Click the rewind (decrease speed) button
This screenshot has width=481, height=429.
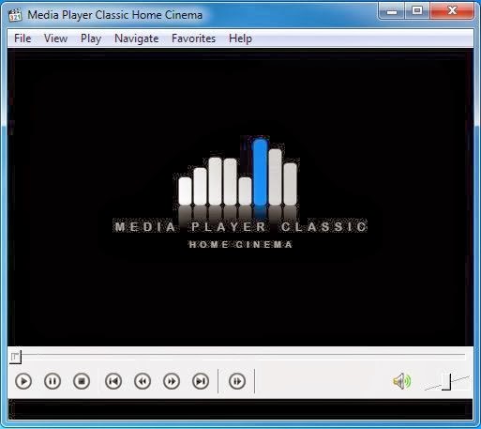[143, 381]
